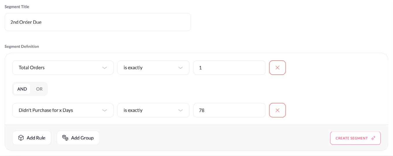Focus the Segment Title field with "2nd Order Due"

(x=98, y=22)
